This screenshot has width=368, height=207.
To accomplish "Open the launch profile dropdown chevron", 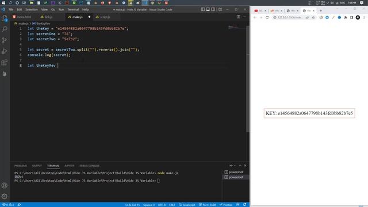I will pos(235,166).
